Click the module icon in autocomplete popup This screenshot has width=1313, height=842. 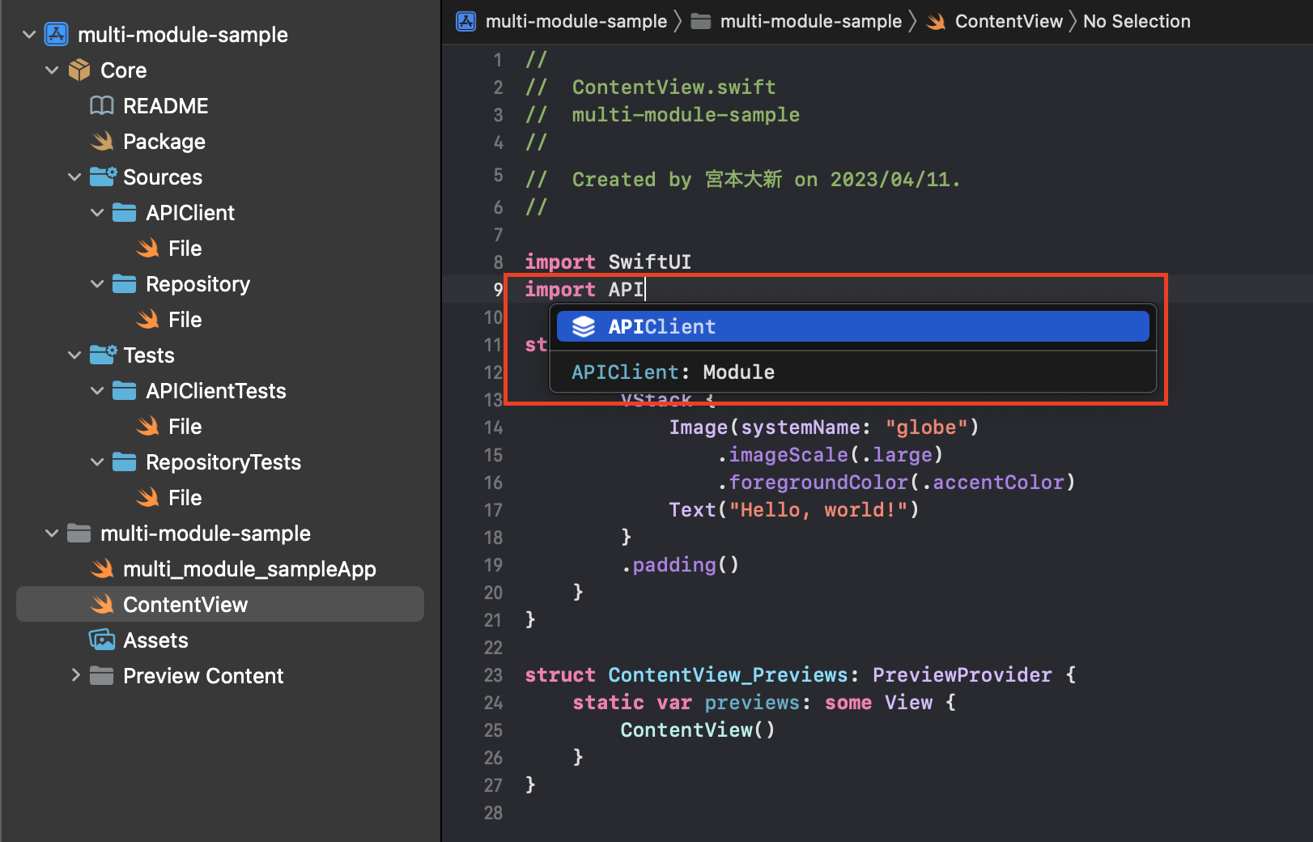point(584,327)
